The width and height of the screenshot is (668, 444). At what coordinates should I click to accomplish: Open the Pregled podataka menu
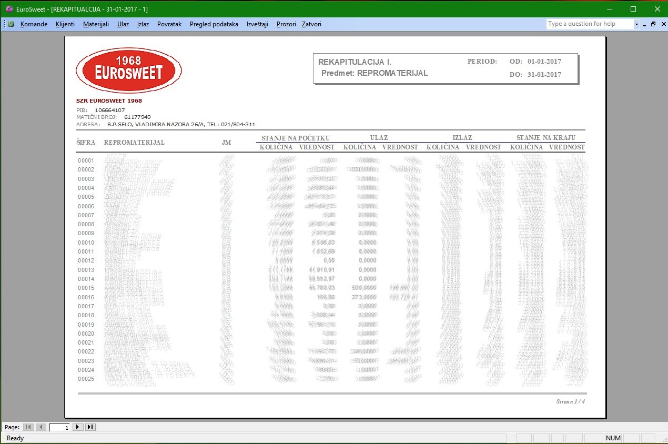(214, 24)
